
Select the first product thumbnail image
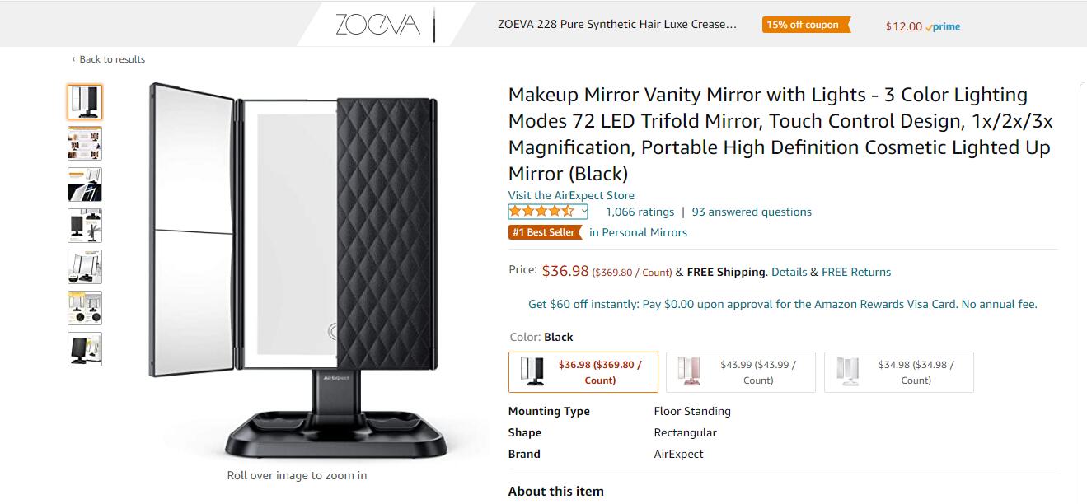coord(85,102)
